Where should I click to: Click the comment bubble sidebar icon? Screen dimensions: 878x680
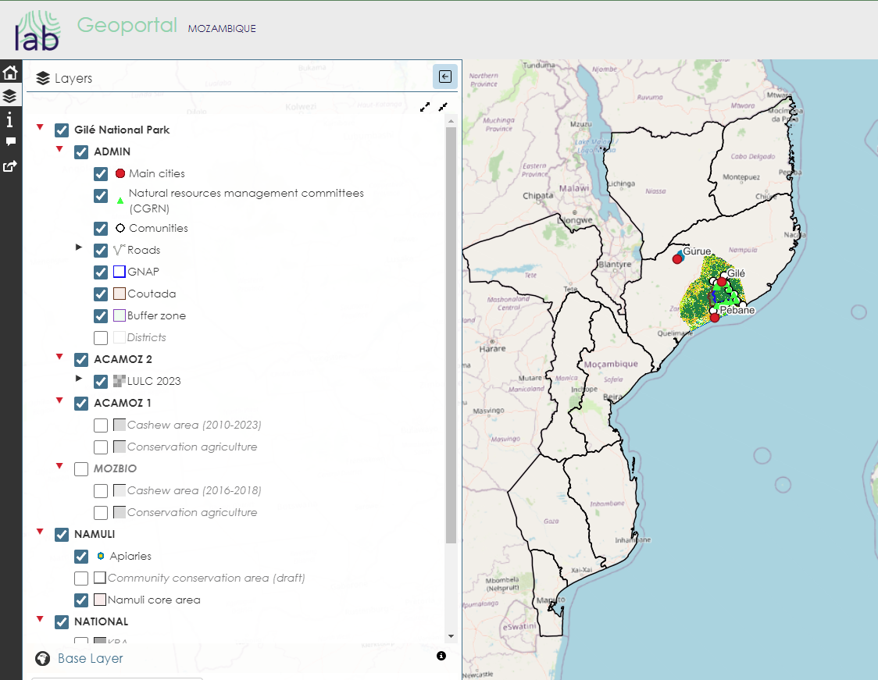point(10,142)
